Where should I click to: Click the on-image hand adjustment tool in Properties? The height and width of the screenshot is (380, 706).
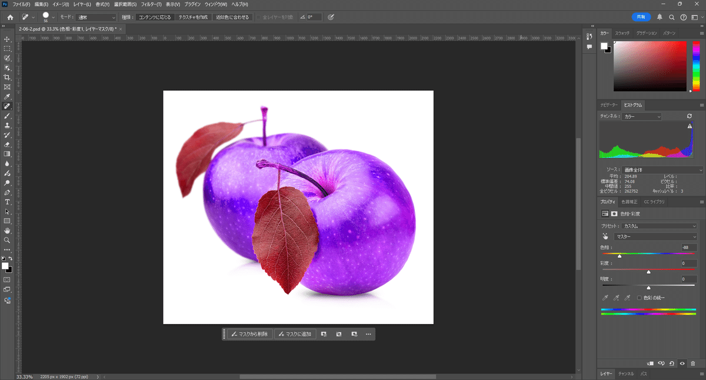[x=605, y=236]
